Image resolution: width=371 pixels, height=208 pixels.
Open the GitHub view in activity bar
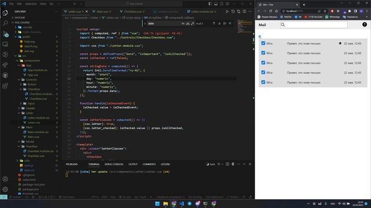(5, 75)
